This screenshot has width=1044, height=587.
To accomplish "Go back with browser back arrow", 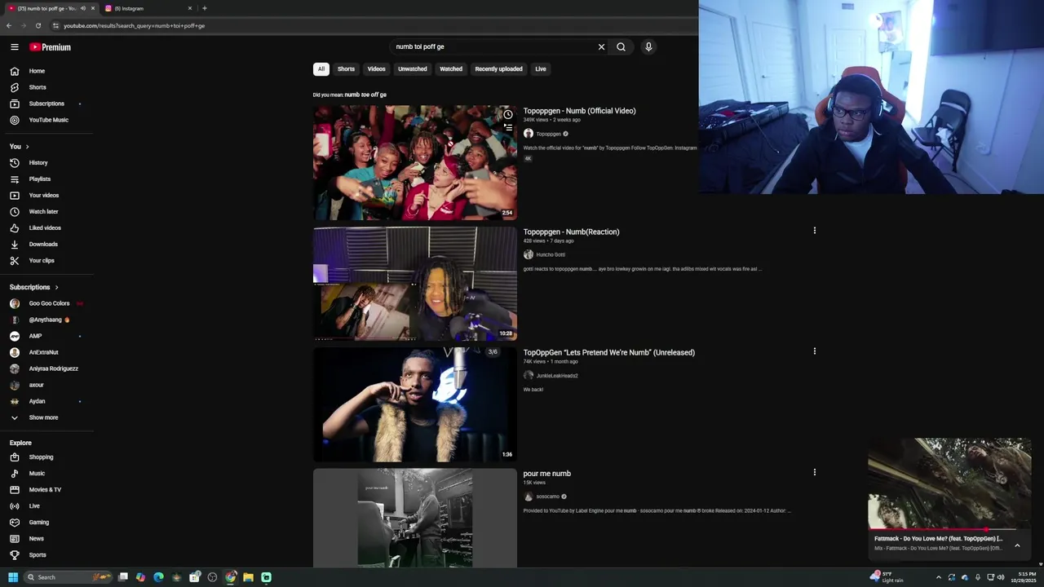I will pyautogui.click(x=9, y=25).
